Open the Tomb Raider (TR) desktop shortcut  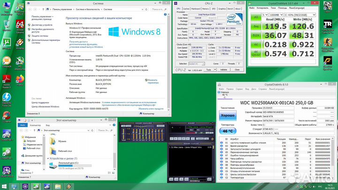328,26
